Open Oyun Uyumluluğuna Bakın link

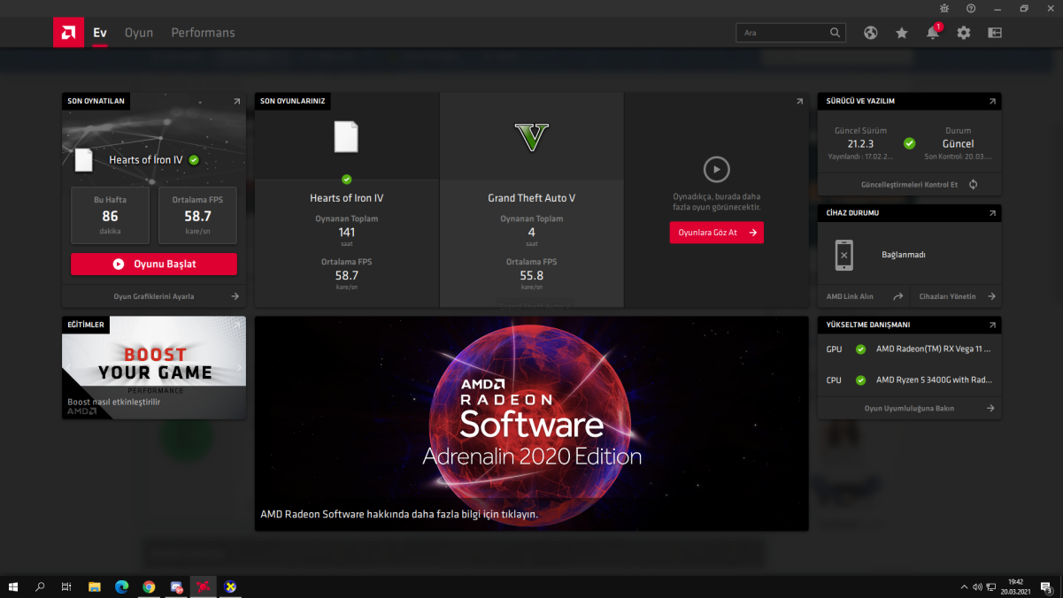click(x=910, y=409)
